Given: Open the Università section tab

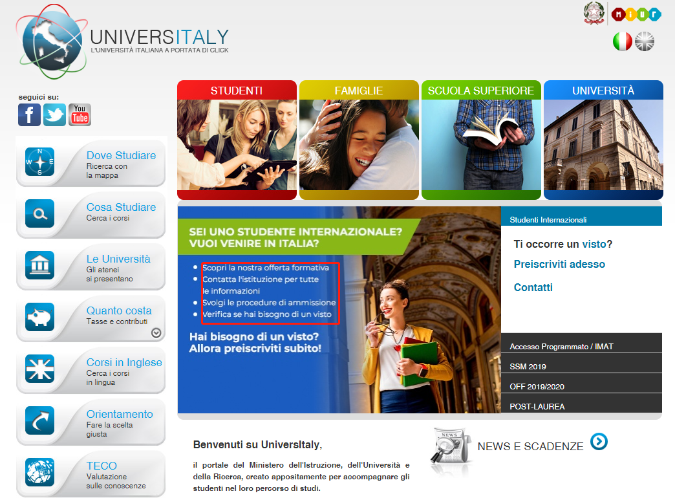Looking at the screenshot, I should [603, 91].
